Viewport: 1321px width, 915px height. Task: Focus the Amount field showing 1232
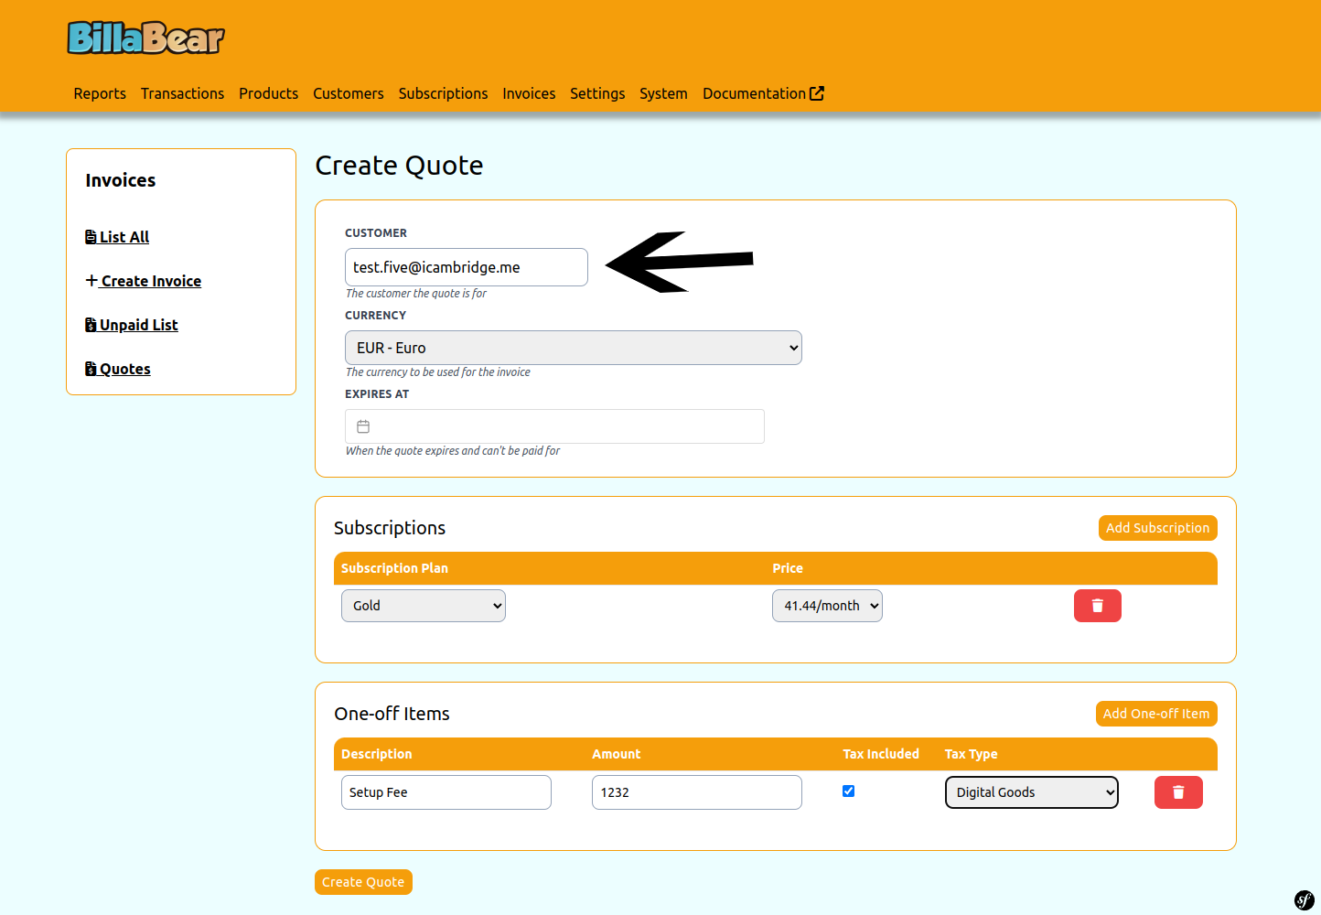pos(697,792)
